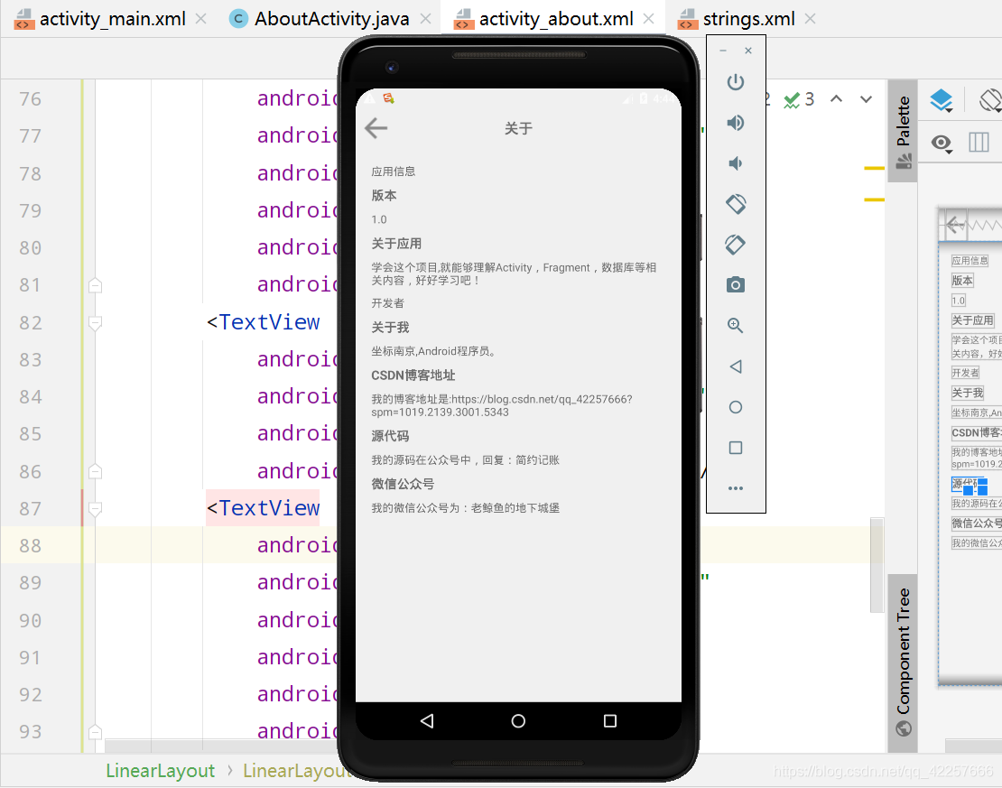1002x788 pixels.
Task: Close the activity_main.xml tab
Action: point(200,19)
